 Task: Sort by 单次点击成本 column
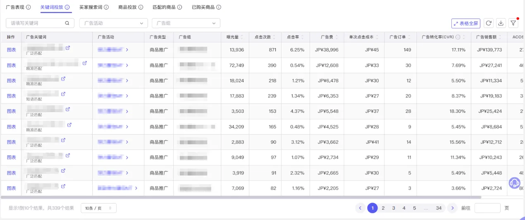click(x=376, y=37)
